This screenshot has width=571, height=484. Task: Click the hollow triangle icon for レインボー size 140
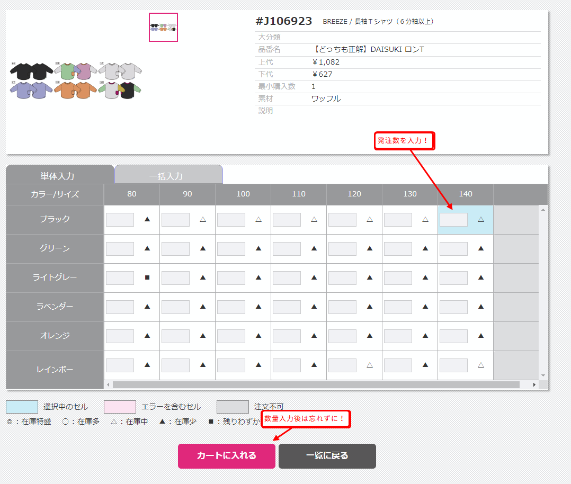[x=481, y=365]
